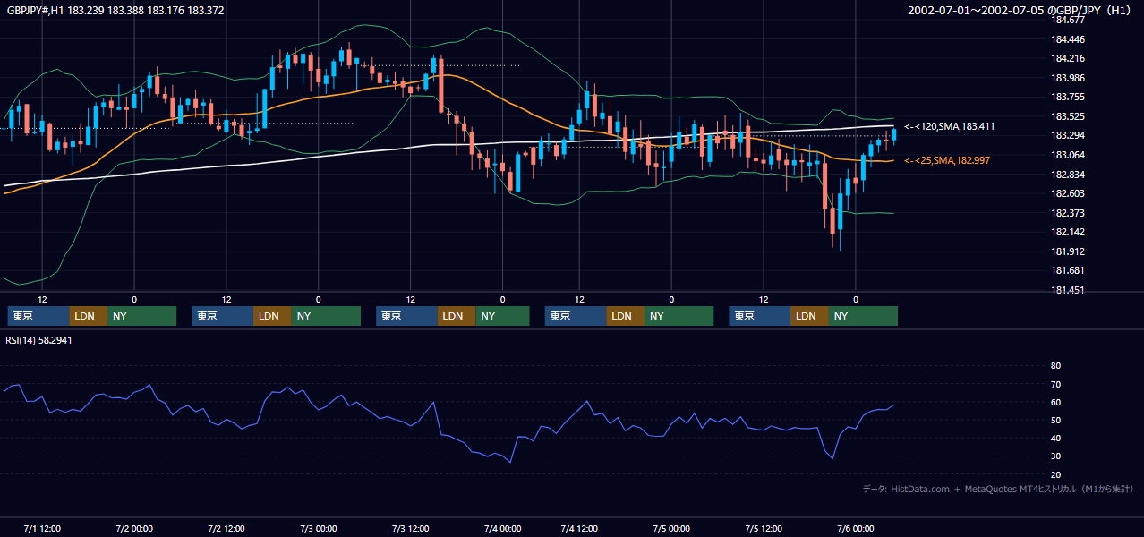Click RSI scale value 20
1144x537 pixels.
tap(1055, 474)
